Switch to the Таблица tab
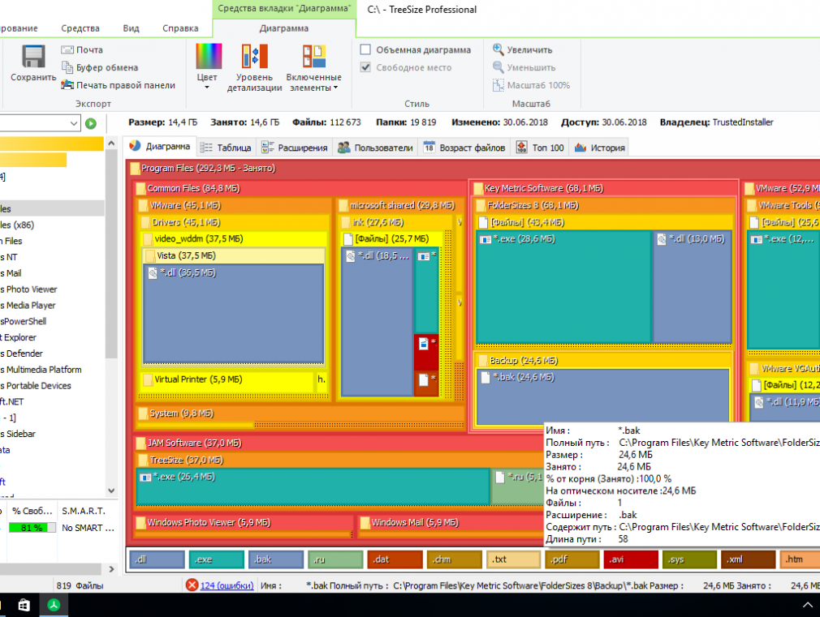This screenshot has width=820, height=617. [226, 148]
